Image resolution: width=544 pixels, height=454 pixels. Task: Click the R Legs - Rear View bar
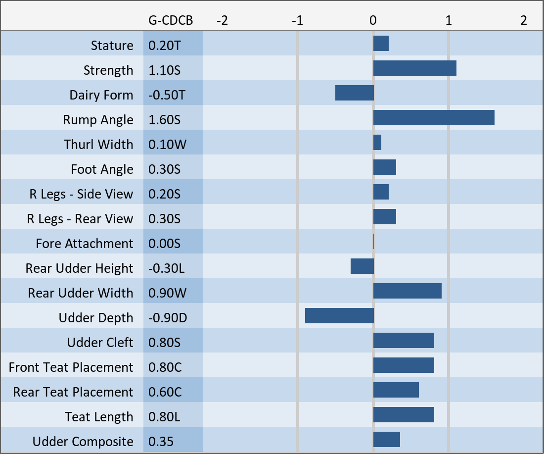point(384,217)
